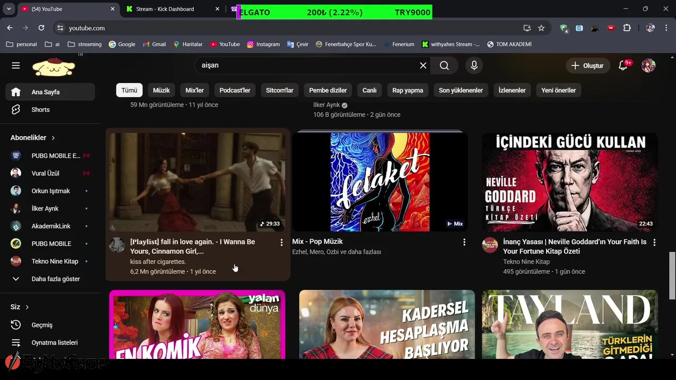Open Vural Üzül subscription channel
Image resolution: width=676 pixels, height=380 pixels.
(50, 173)
